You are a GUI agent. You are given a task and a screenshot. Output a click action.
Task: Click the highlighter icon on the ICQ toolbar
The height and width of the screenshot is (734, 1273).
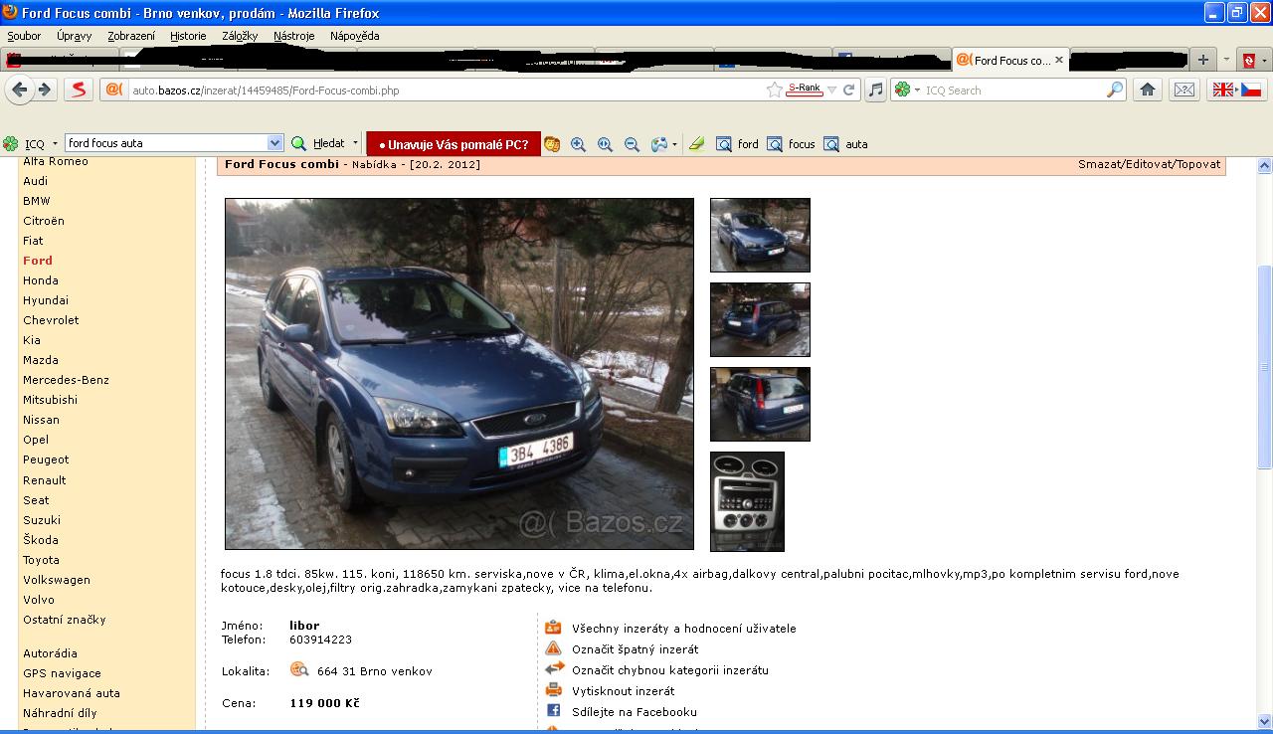[x=696, y=144]
